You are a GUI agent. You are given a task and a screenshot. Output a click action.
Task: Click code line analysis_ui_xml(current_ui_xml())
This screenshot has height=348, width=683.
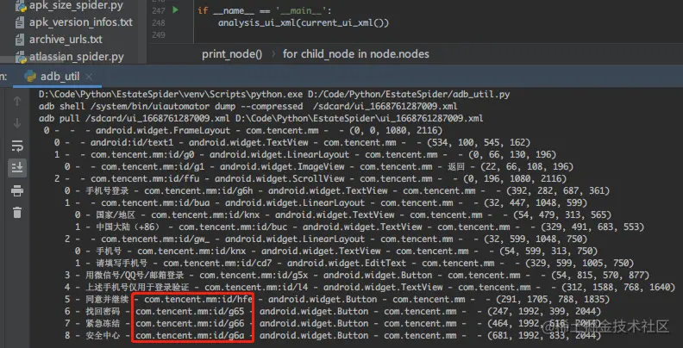(x=304, y=22)
